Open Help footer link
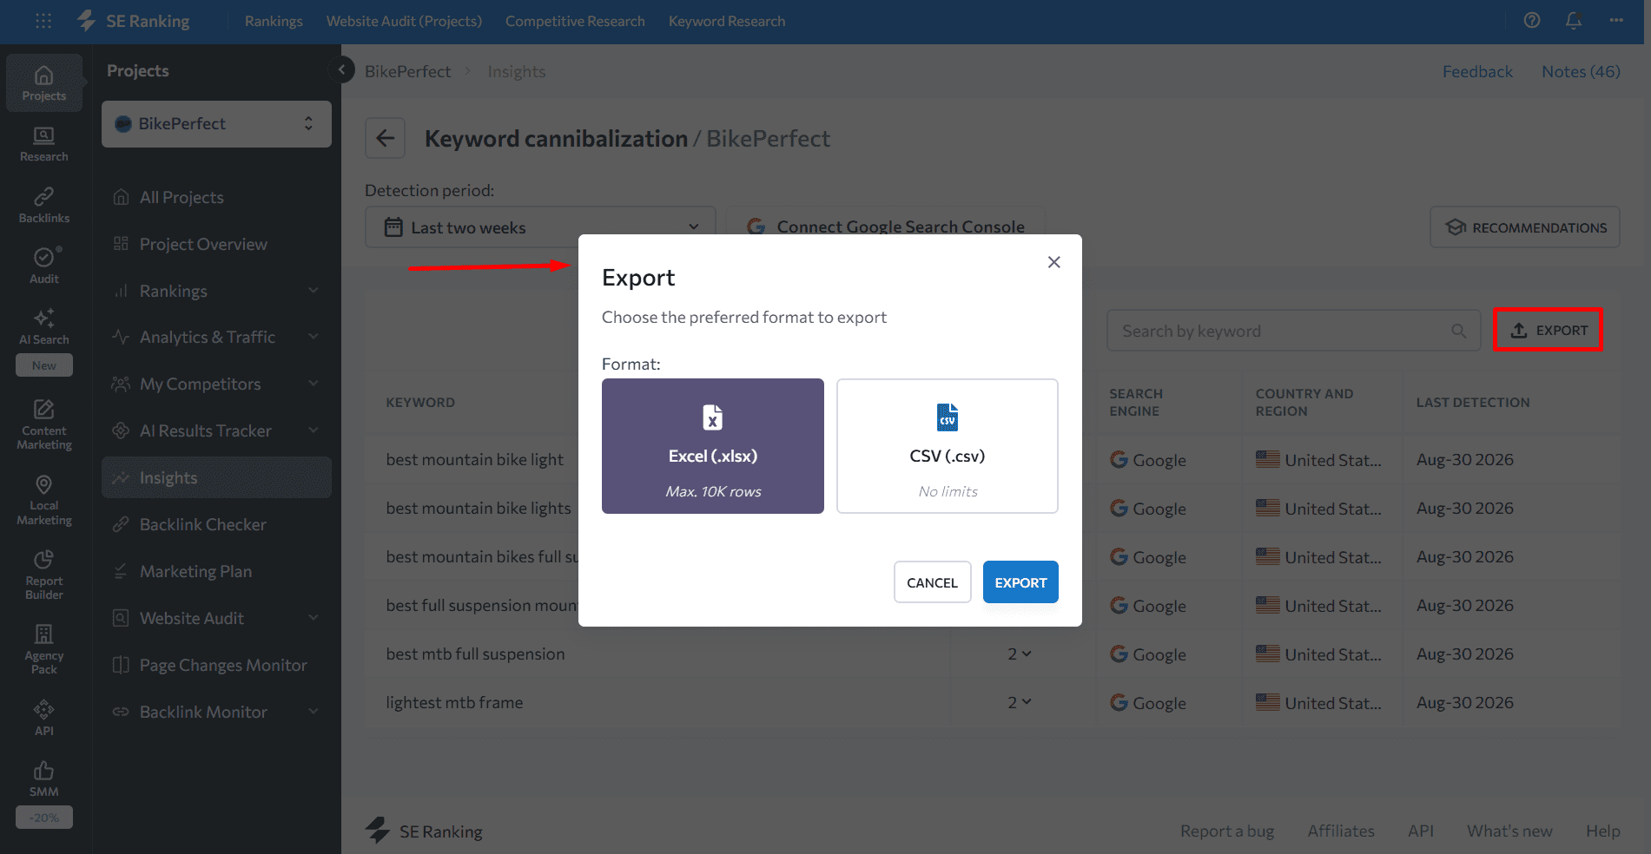Viewport: 1651px width, 854px height. click(x=1602, y=831)
